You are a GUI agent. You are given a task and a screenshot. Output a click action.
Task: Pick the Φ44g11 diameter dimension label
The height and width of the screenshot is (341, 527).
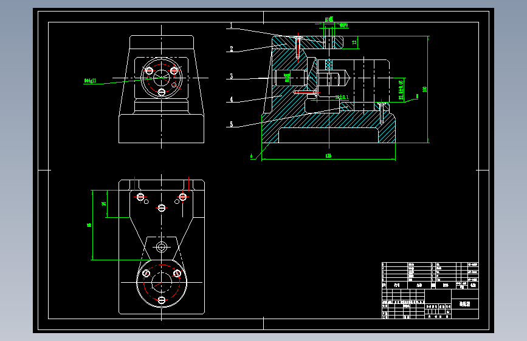pyautogui.click(x=90, y=81)
